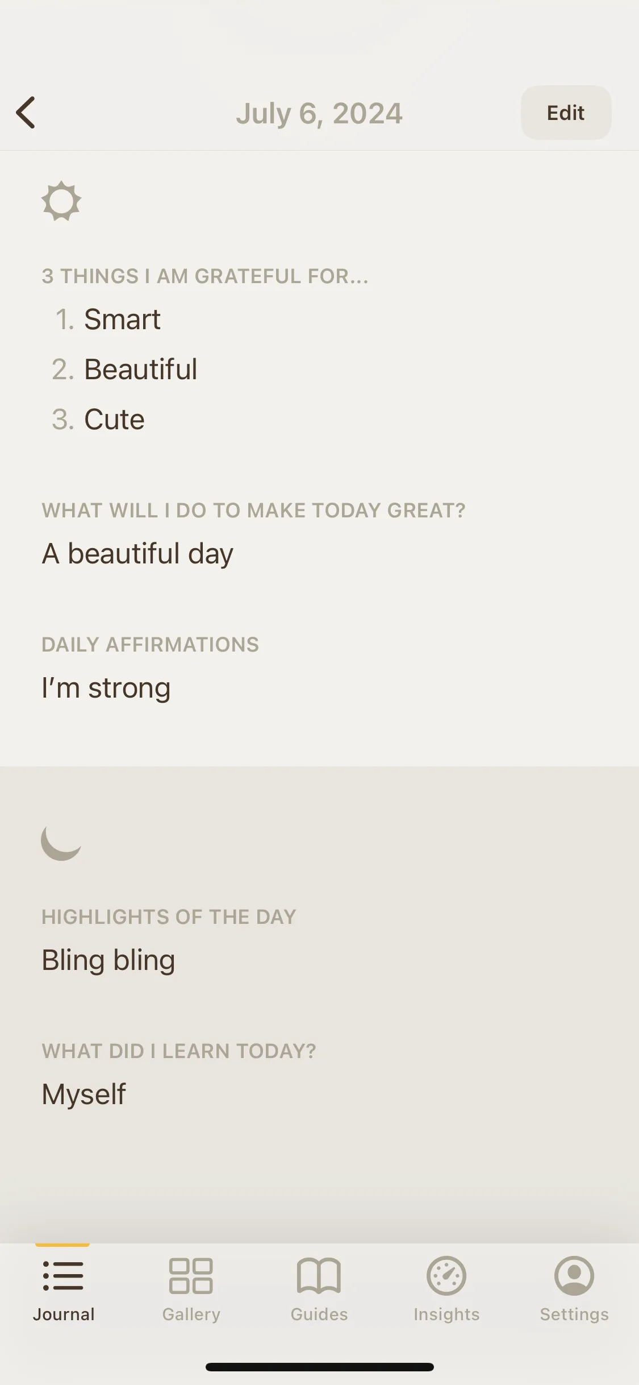Open the Gallery grid icon
The height and width of the screenshot is (1385, 639).
(191, 1276)
